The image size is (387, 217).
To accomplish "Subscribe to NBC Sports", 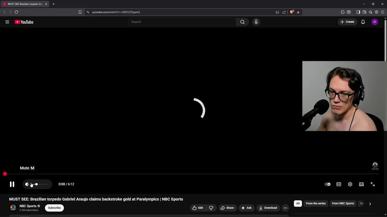I will click(x=54, y=208).
